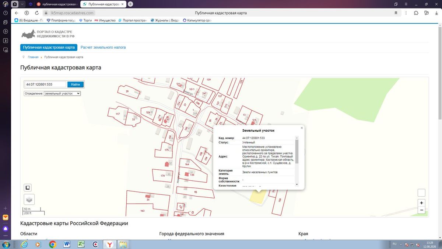Open the map layers button

pos(29,200)
